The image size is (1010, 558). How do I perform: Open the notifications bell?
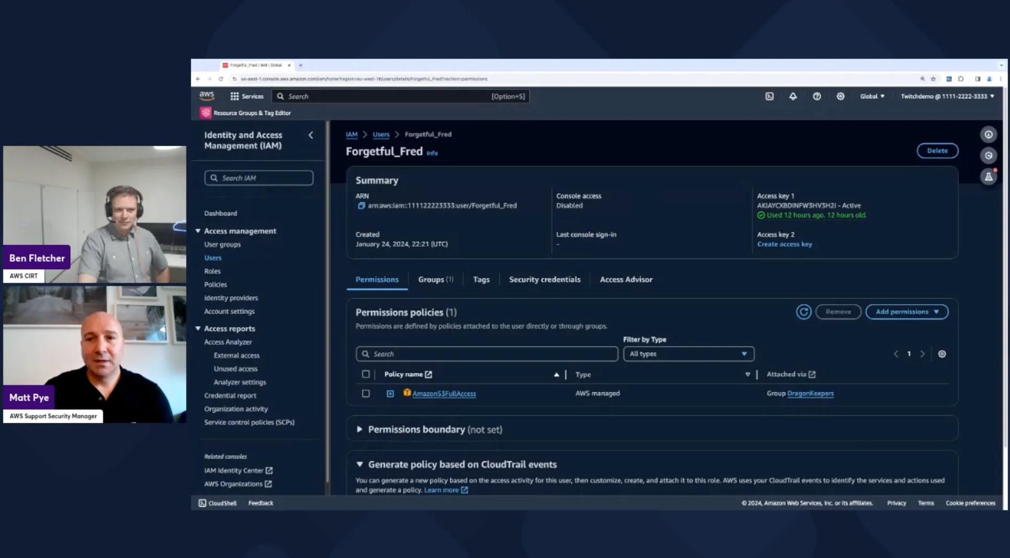point(793,96)
